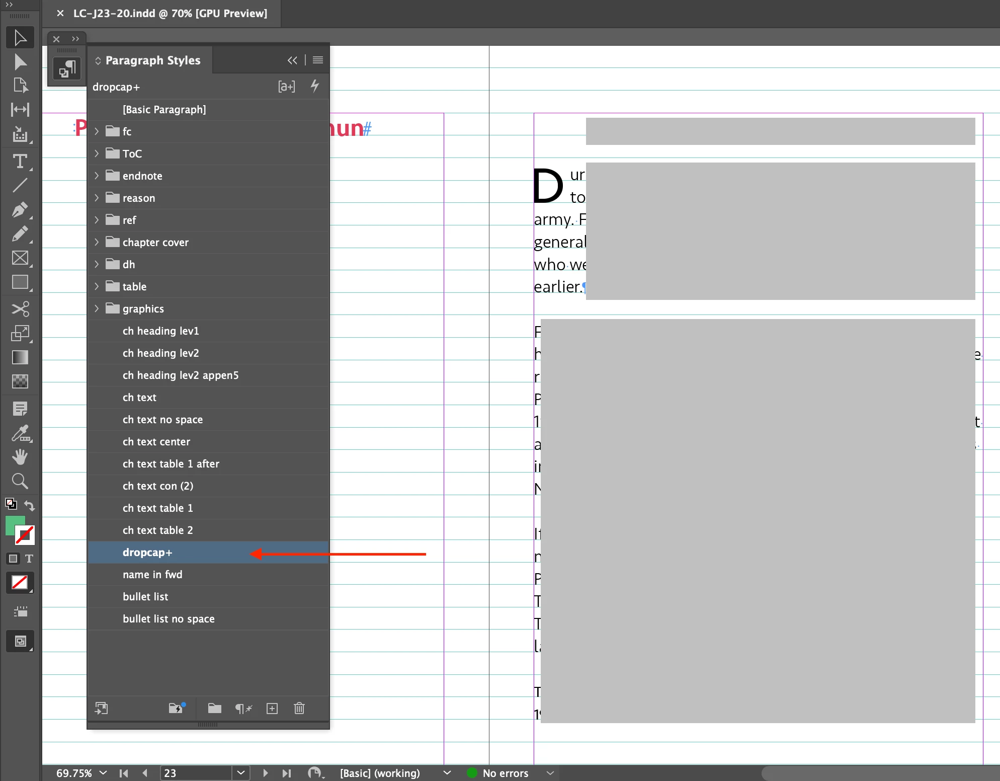Image resolution: width=1000 pixels, height=781 pixels.
Task: Click Clear Overrides in the panel footer
Action: tap(243, 709)
